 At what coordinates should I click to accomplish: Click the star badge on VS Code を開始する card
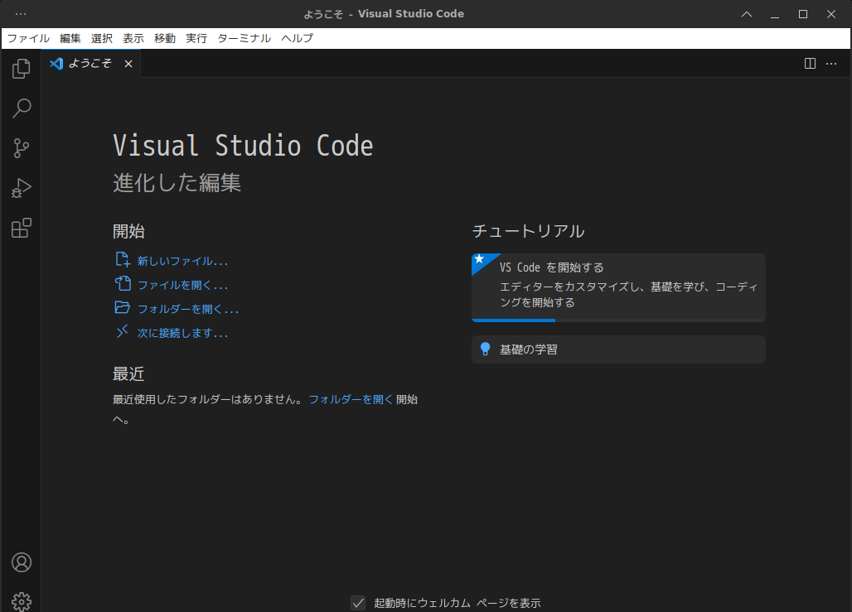click(x=479, y=259)
